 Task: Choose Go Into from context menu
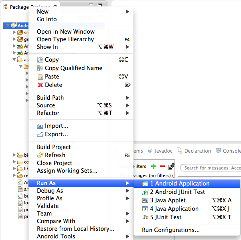(81, 19)
